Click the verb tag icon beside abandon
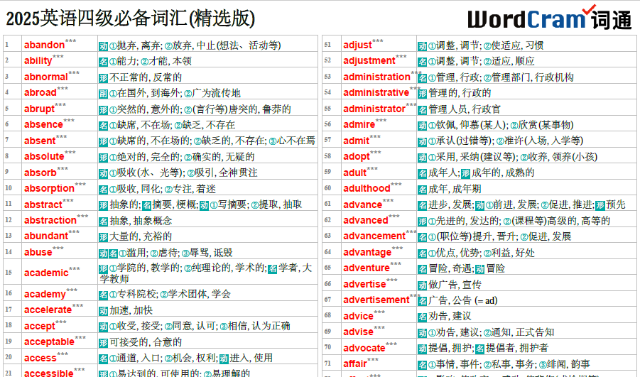This screenshot has width=640, height=377. click(x=103, y=45)
